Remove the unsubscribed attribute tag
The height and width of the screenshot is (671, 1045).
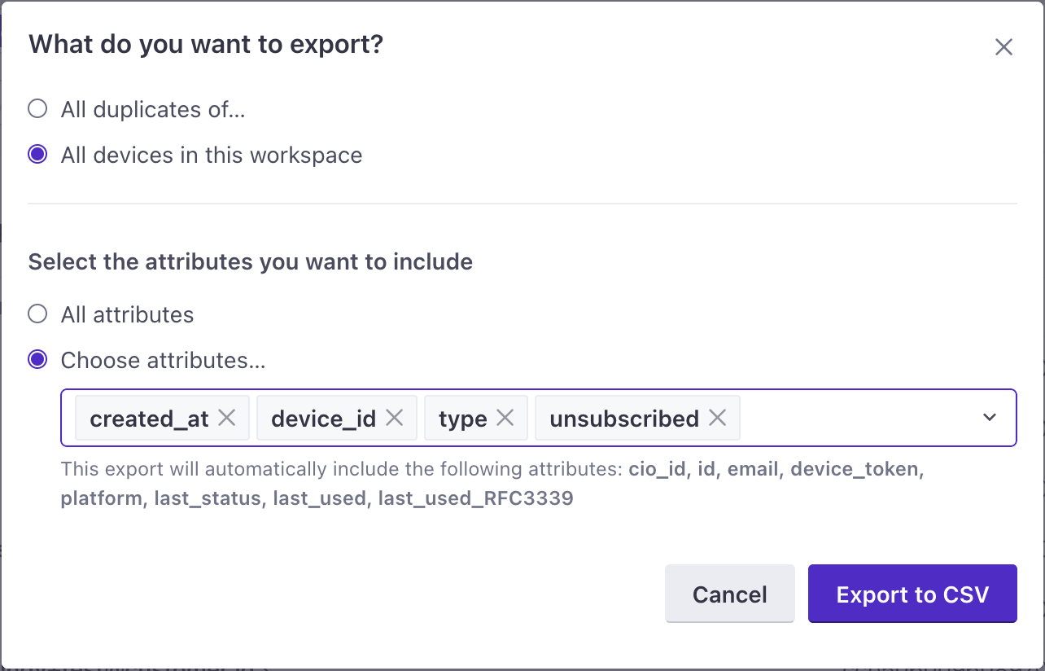click(x=717, y=418)
